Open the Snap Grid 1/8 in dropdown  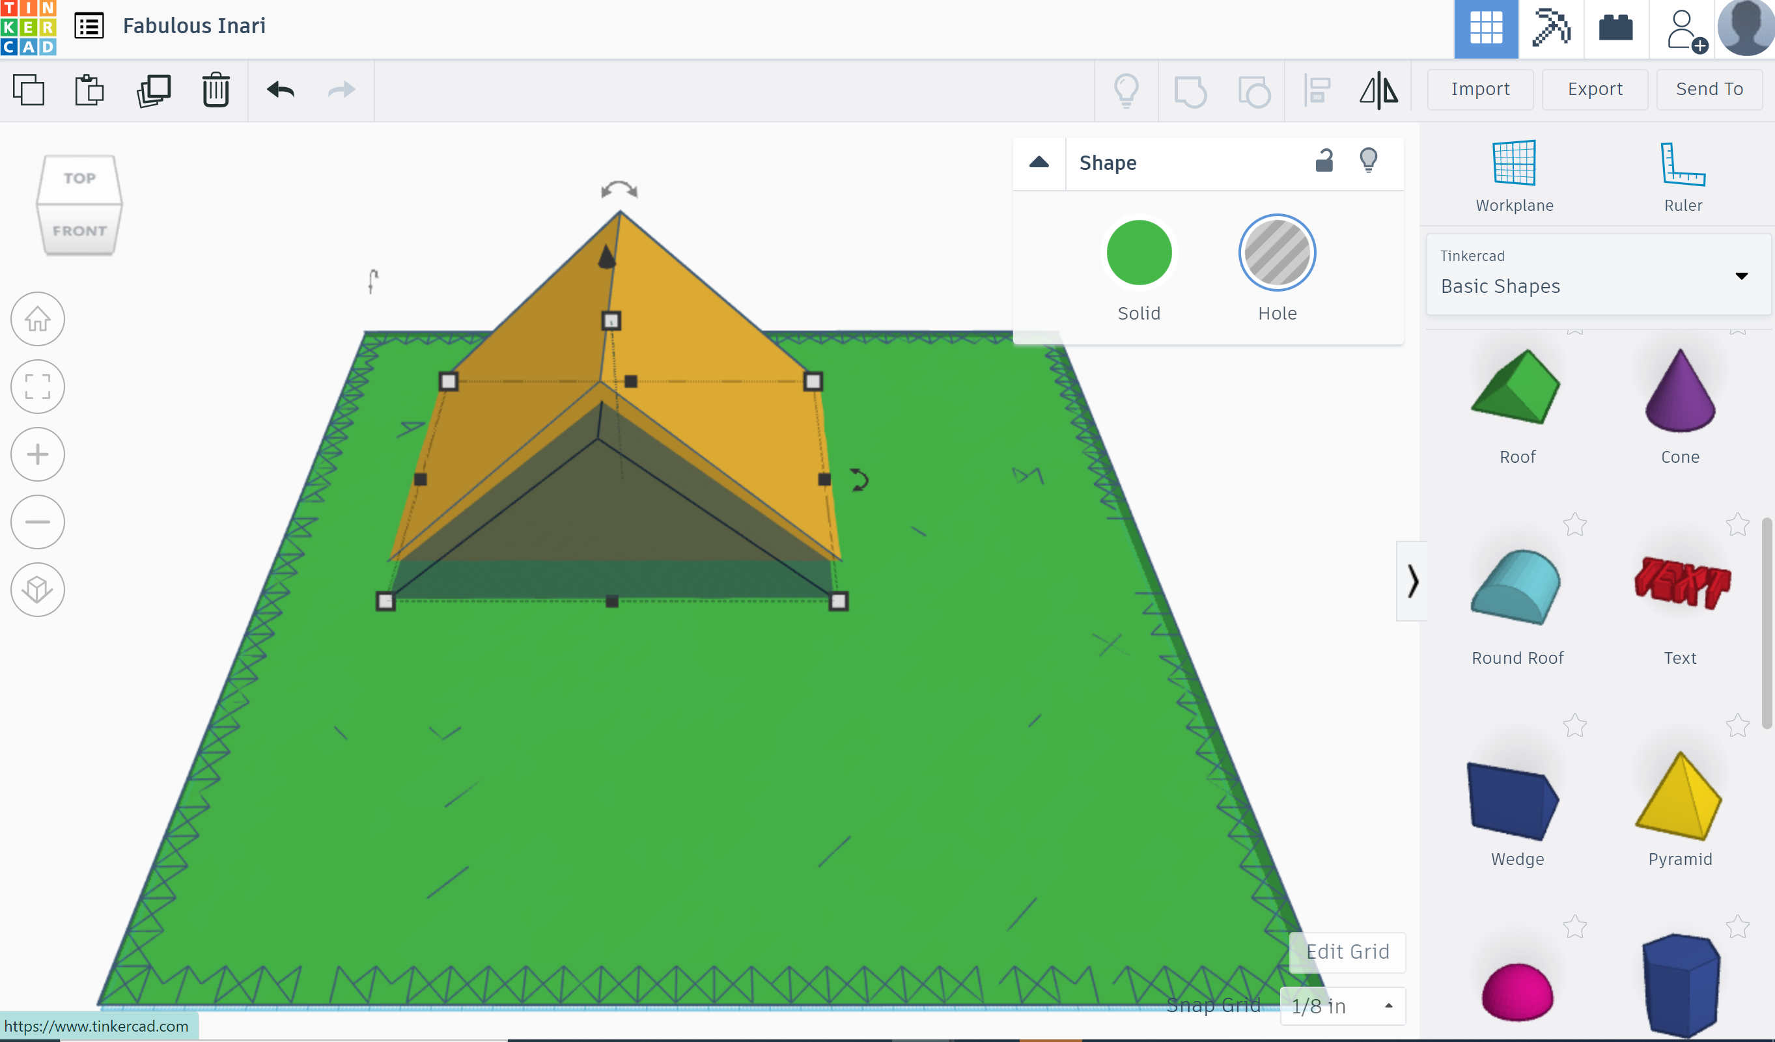(x=1342, y=1006)
